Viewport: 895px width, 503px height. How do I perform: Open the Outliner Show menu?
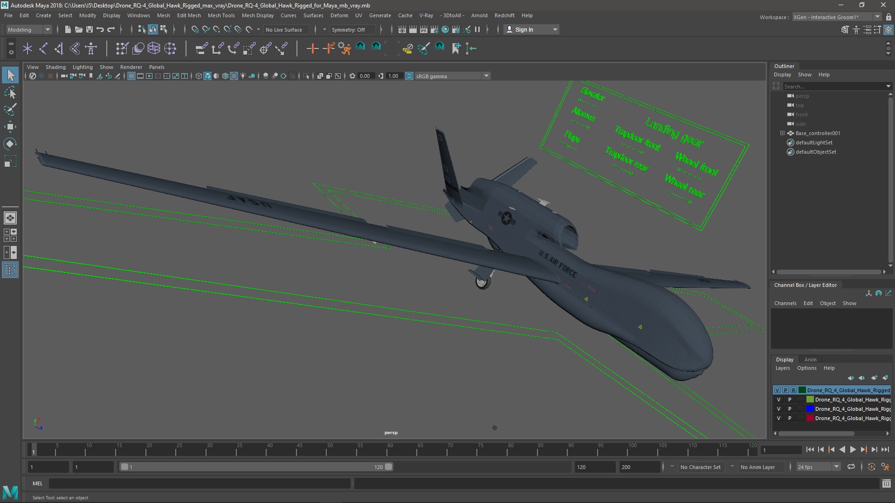(805, 75)
